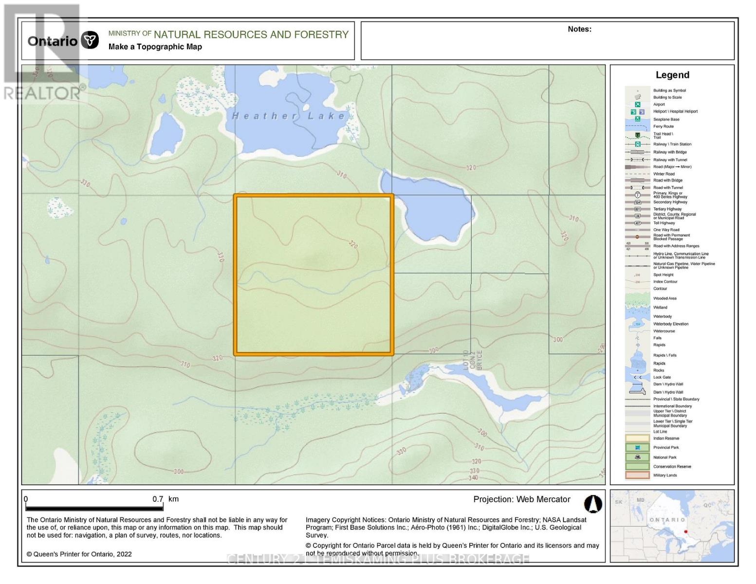Open the Notes section at the top
Viewport: 756px width, 584px height.
tap(579, 29)
